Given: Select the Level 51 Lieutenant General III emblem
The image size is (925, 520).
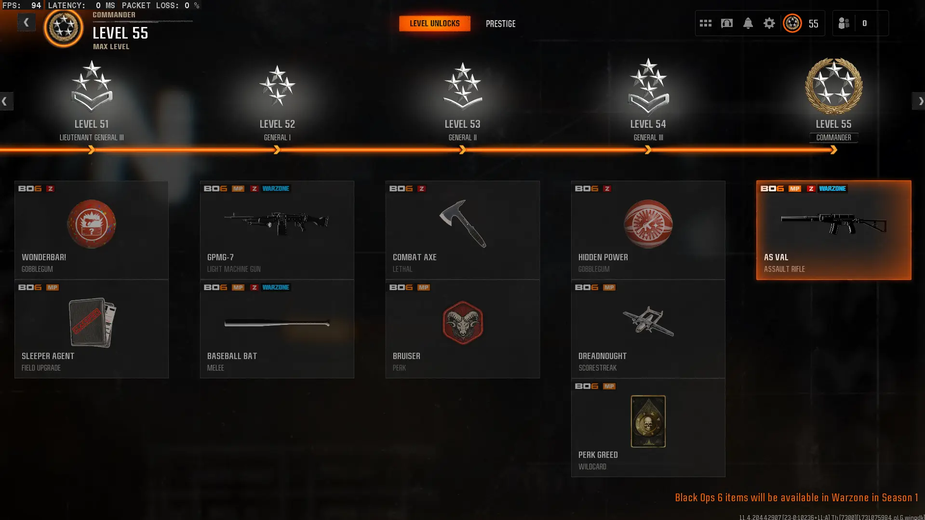Looking at the screenshot, I should coord(92,85).
